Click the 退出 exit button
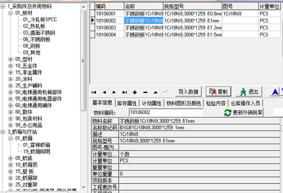Image resolution: width=283 pixels, height=193 pixels. (x=249, y=92)
